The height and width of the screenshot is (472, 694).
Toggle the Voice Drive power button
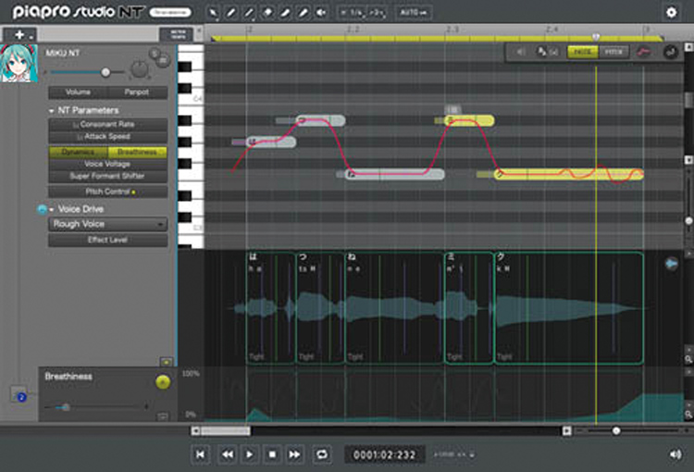click(x=42, y=209)
